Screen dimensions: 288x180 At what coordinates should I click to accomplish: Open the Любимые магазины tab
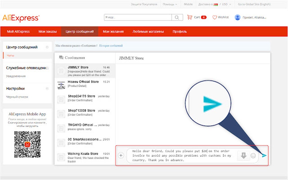pos(148,32)
